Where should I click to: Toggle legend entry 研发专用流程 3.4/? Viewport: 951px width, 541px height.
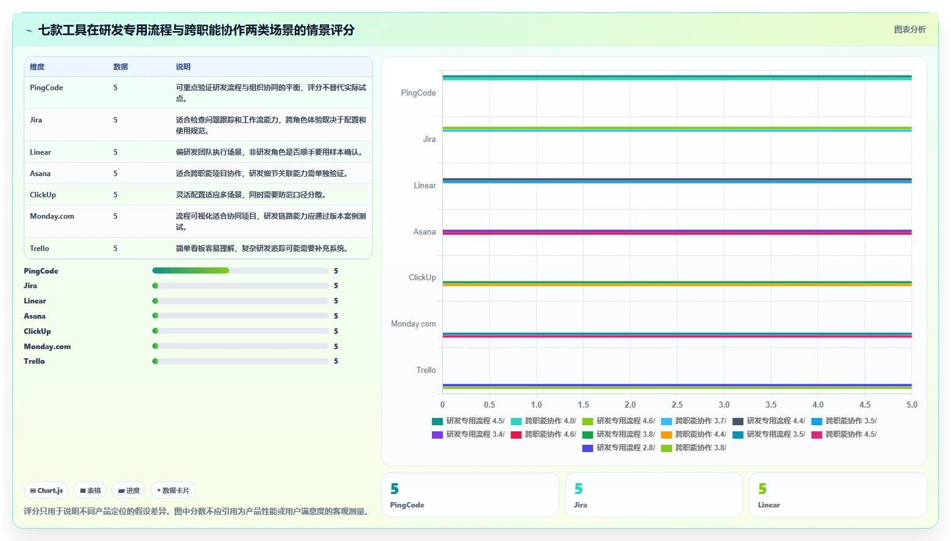point(468,434)
